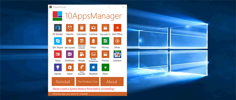Click the Solitaire cards icon
Viewport: 236px width, 100px height.
point(117,54)
